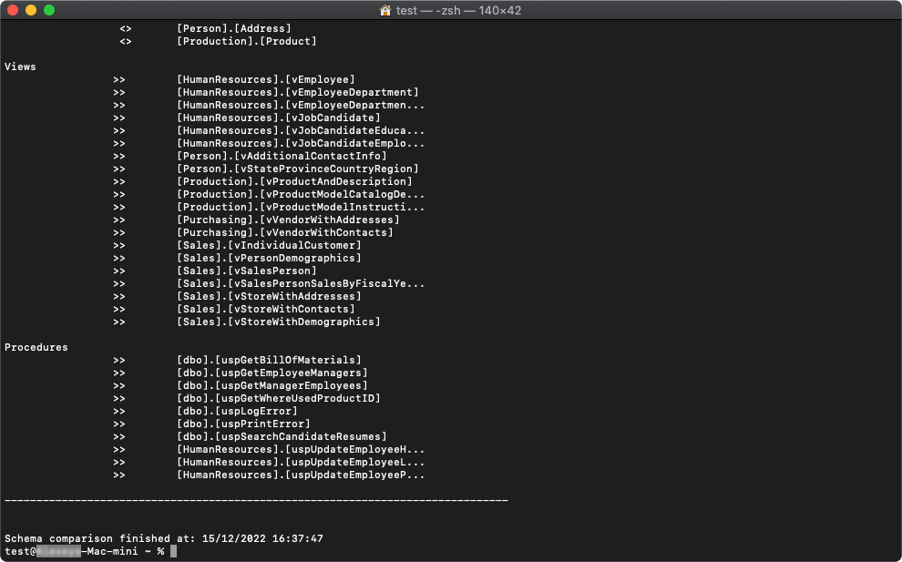
Task: Click the 'Views' section heading
Action: click(20, 66)
